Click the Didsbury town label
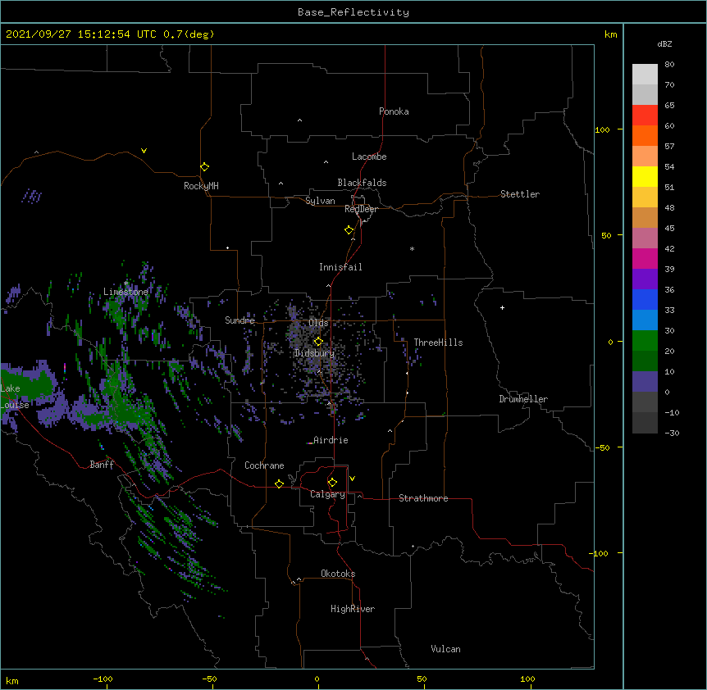The width and height of the screenshot is (707, 690). point(315,353)
